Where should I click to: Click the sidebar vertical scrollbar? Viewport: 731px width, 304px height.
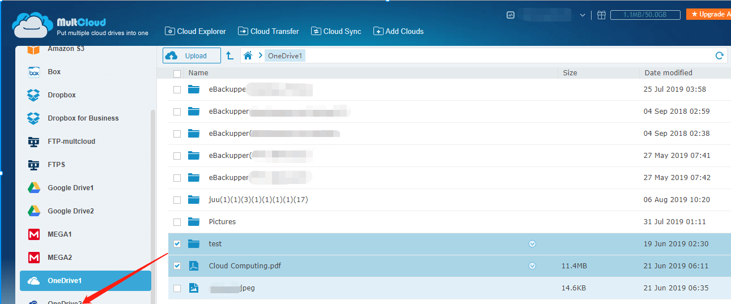[x=152, y=207]
